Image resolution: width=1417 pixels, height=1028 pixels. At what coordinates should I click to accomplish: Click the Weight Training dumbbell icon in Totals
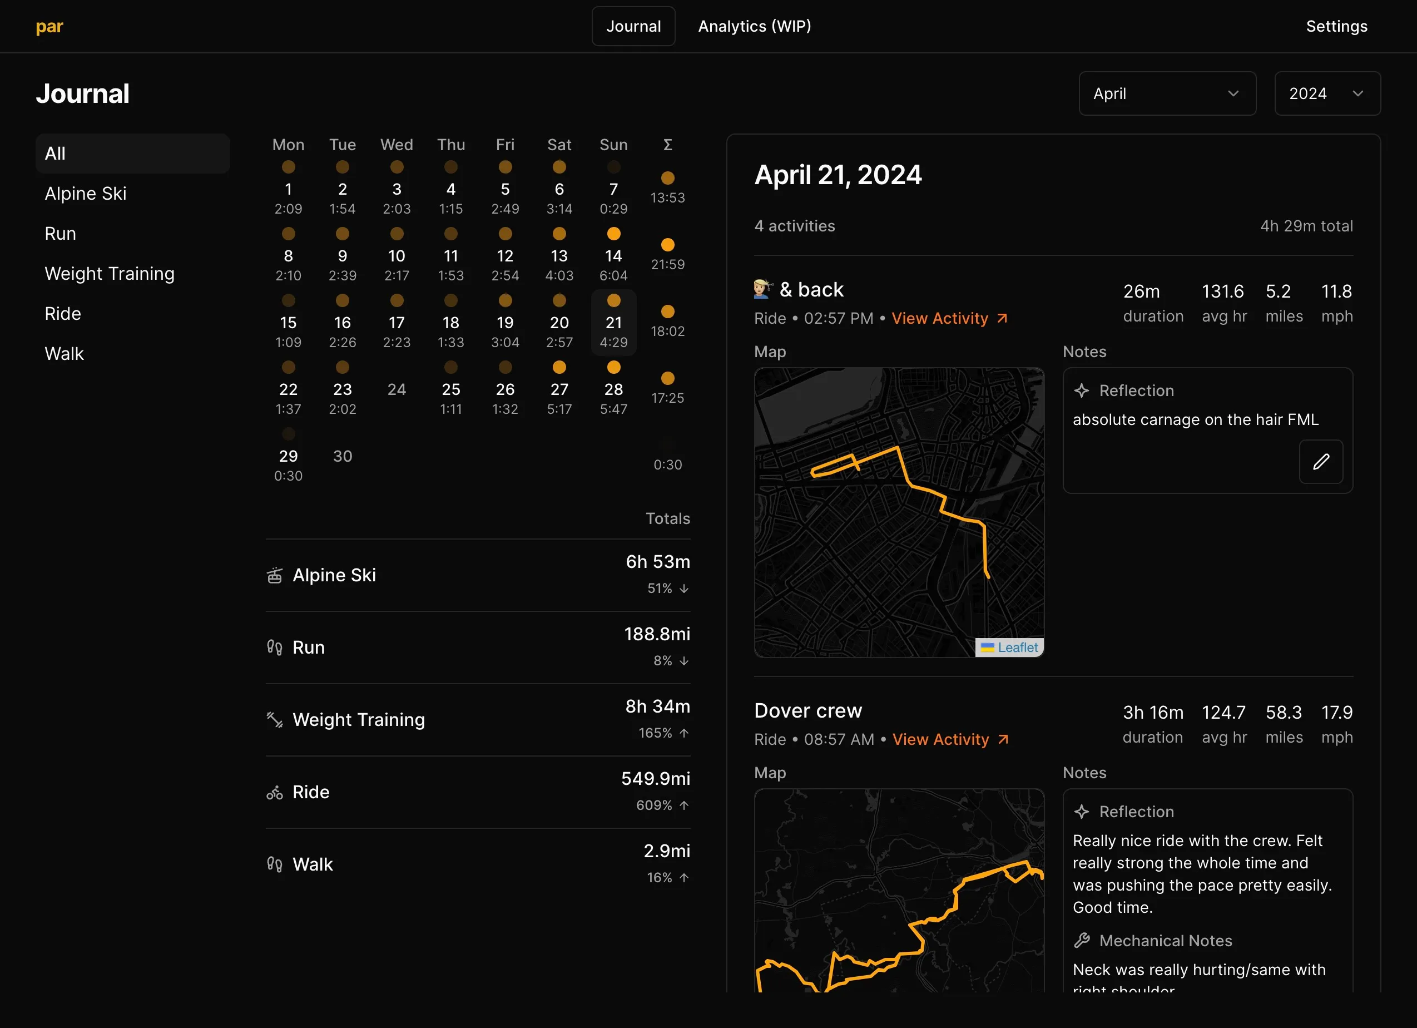275,719
